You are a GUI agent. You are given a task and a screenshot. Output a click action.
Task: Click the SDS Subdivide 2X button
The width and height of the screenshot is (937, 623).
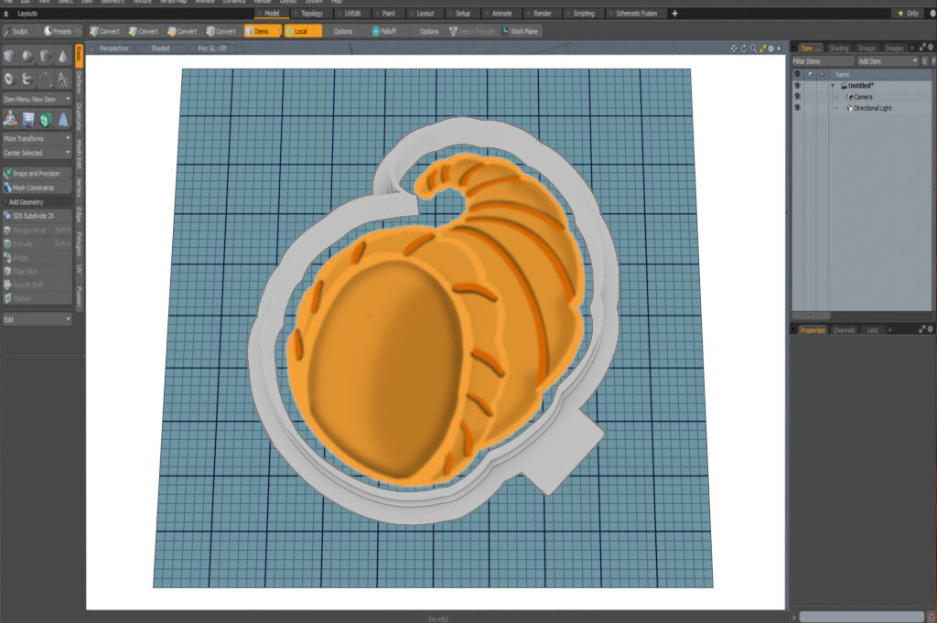37,216
